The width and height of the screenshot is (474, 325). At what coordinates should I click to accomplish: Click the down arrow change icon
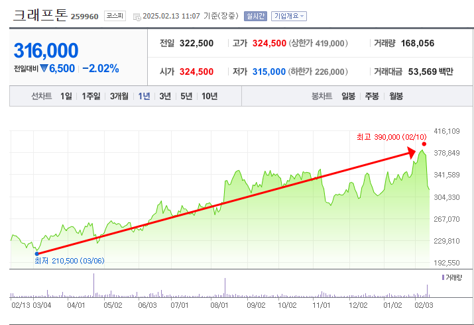pos(44,68)
